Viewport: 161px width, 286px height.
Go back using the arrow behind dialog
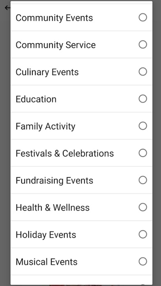coord(7,8)
